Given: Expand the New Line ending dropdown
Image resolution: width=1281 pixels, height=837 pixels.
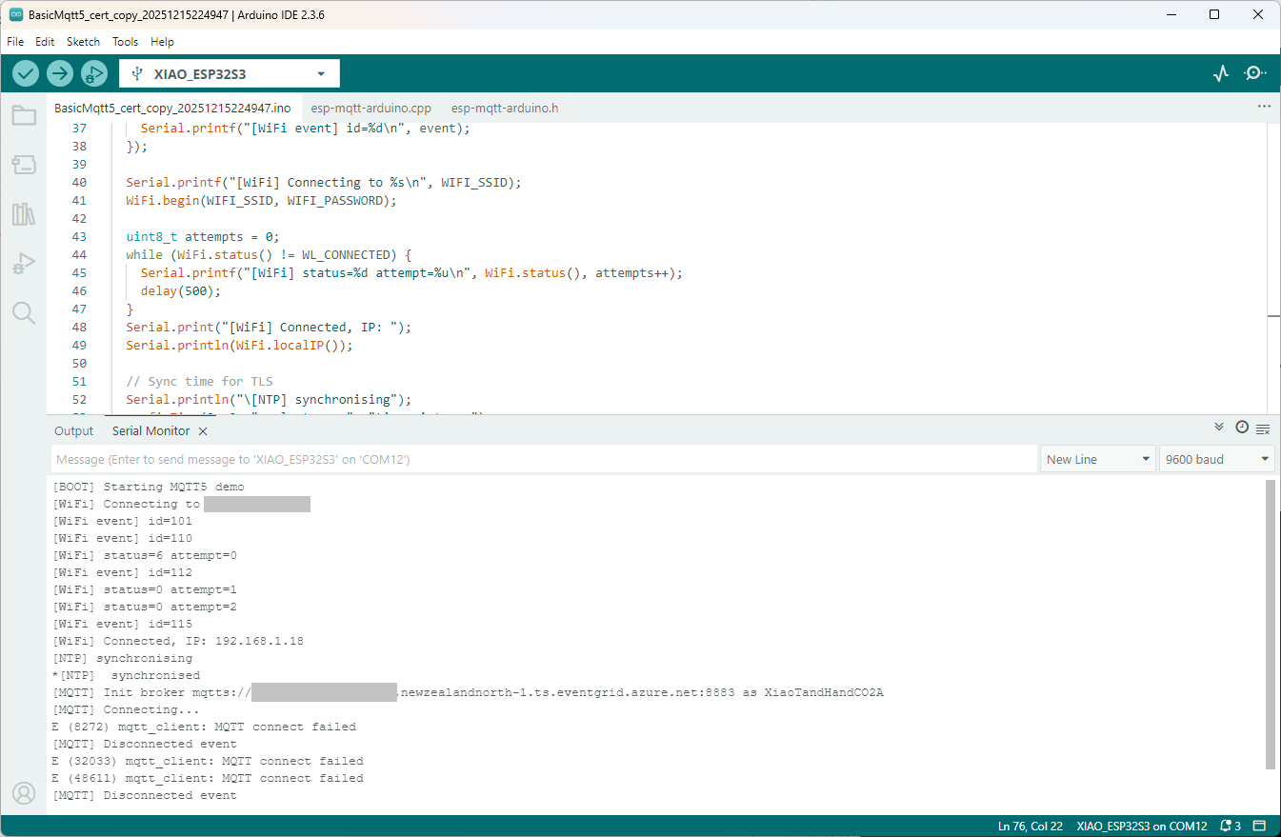Looking at the screenshot, I should click(1097, 459).
